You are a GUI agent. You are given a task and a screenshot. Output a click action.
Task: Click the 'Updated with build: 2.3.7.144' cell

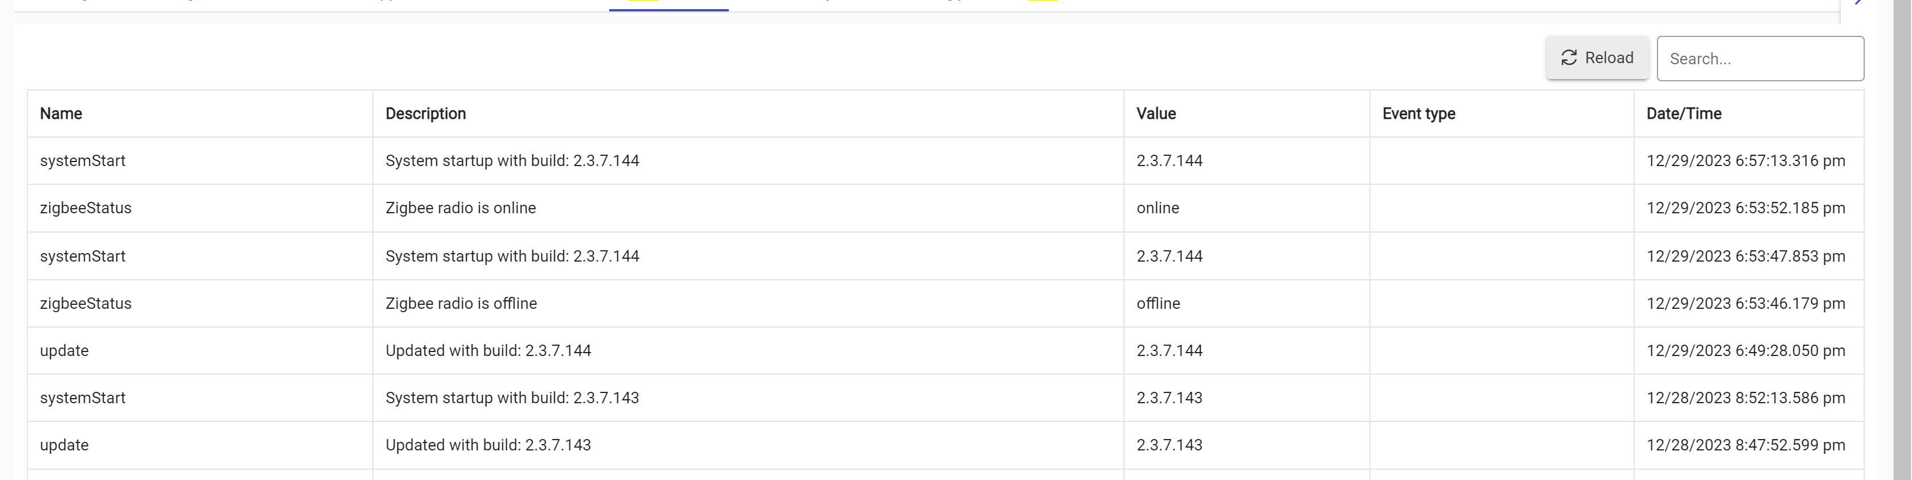coord(487,350)
